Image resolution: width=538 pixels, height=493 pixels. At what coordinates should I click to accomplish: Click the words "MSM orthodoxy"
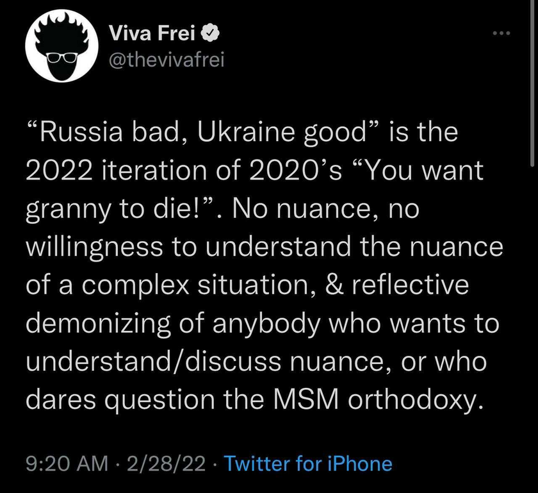[x=379, y=399]
